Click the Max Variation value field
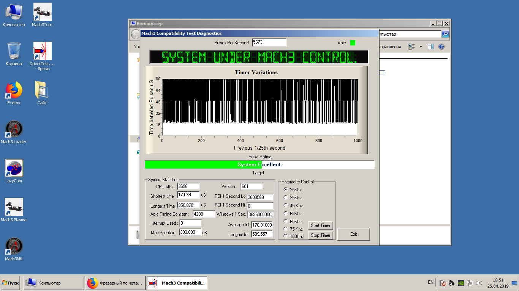 click(190, 232)
